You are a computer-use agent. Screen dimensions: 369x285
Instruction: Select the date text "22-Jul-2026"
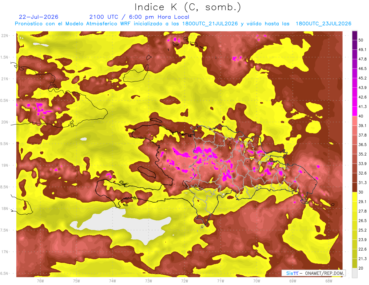click(x=38, y=17)
